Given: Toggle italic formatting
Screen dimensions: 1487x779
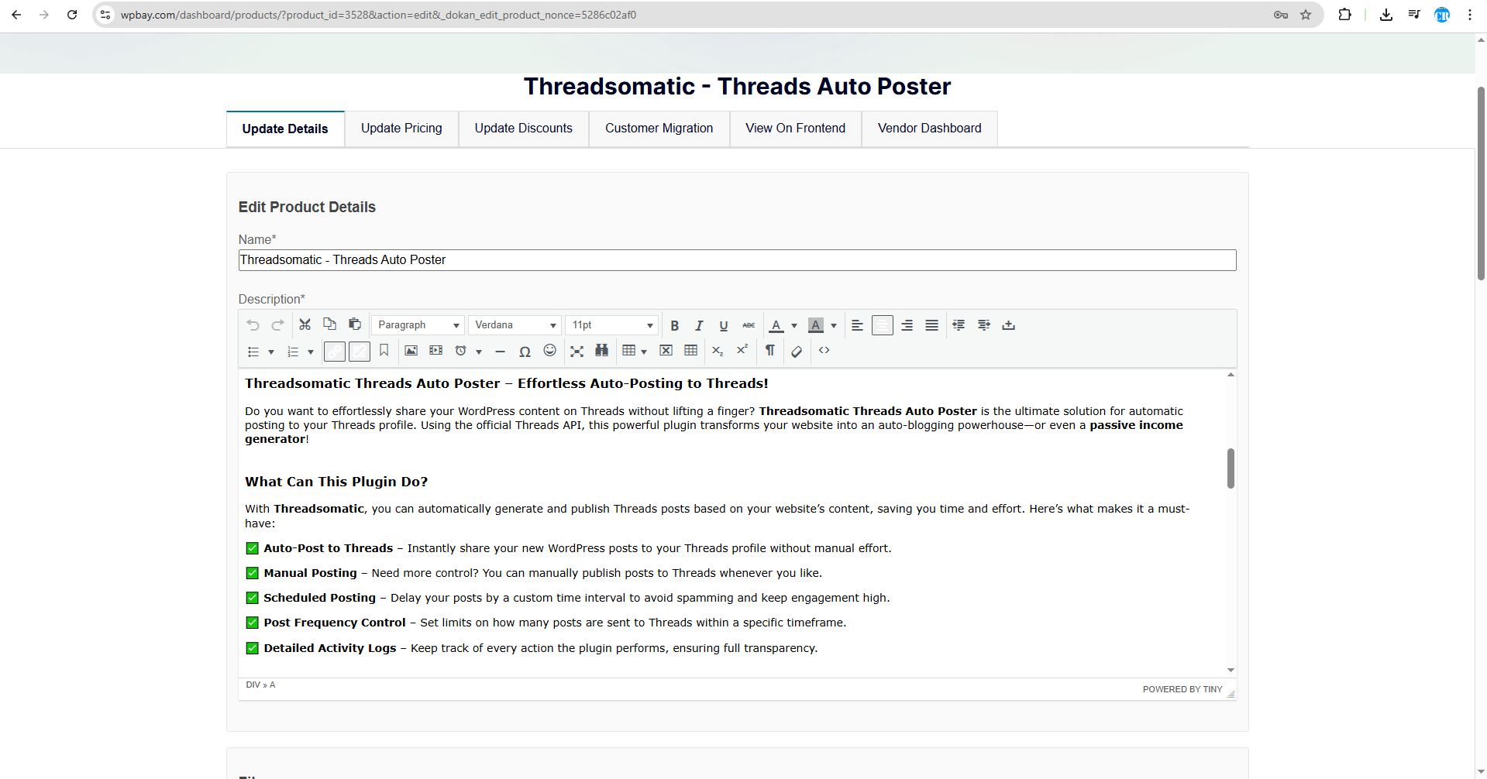Looking at the screenshot, I should pos(699,325).
